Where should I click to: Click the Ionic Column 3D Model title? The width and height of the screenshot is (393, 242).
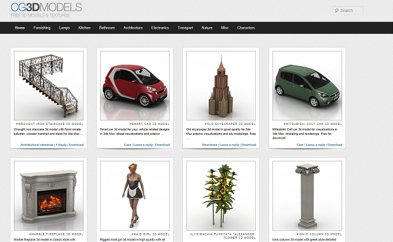[x=319, y=234]
